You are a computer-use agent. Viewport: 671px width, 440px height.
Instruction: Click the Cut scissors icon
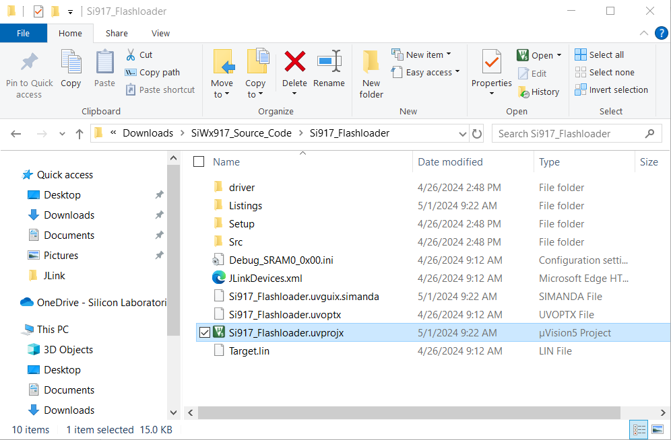(131, 54)
